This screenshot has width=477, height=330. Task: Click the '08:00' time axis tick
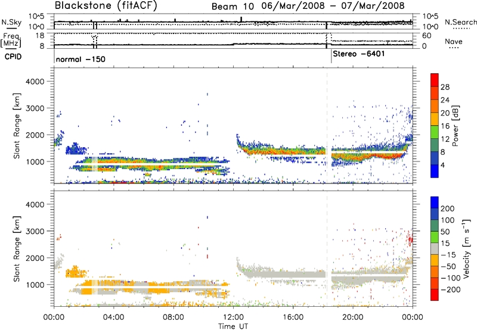(173, 317)
